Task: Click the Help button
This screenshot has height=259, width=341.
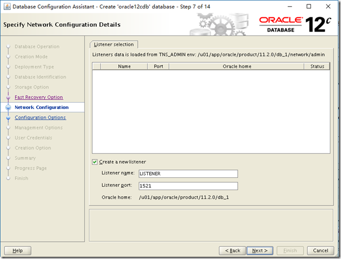Action: click(x=18, y=251)
